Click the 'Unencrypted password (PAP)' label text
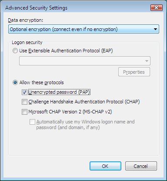 [x=59, y=92]
